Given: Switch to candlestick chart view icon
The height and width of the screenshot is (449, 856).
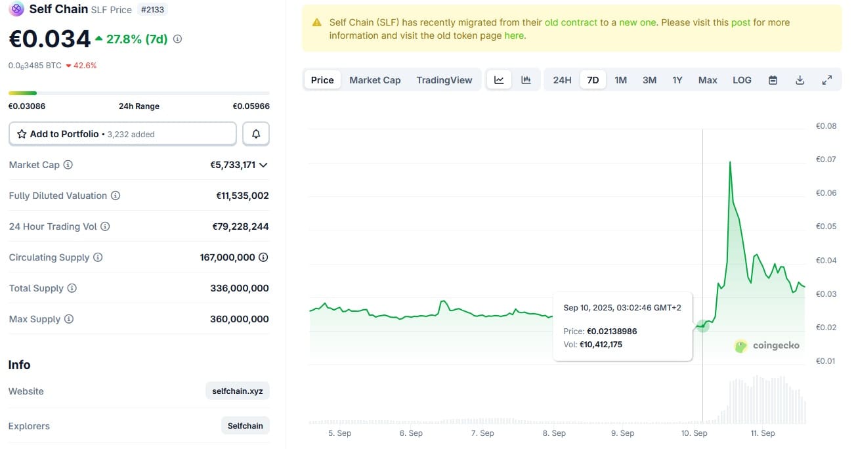Looking at the screenshot, I should (x=526, y=80).
